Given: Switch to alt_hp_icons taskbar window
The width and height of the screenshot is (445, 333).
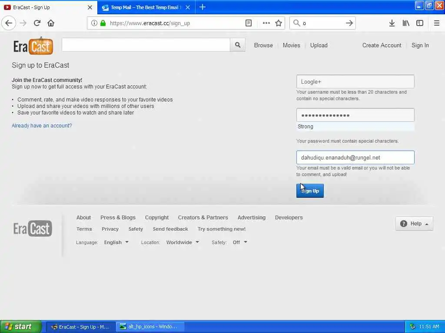Looking at the screenshot, I should (150, 327).
